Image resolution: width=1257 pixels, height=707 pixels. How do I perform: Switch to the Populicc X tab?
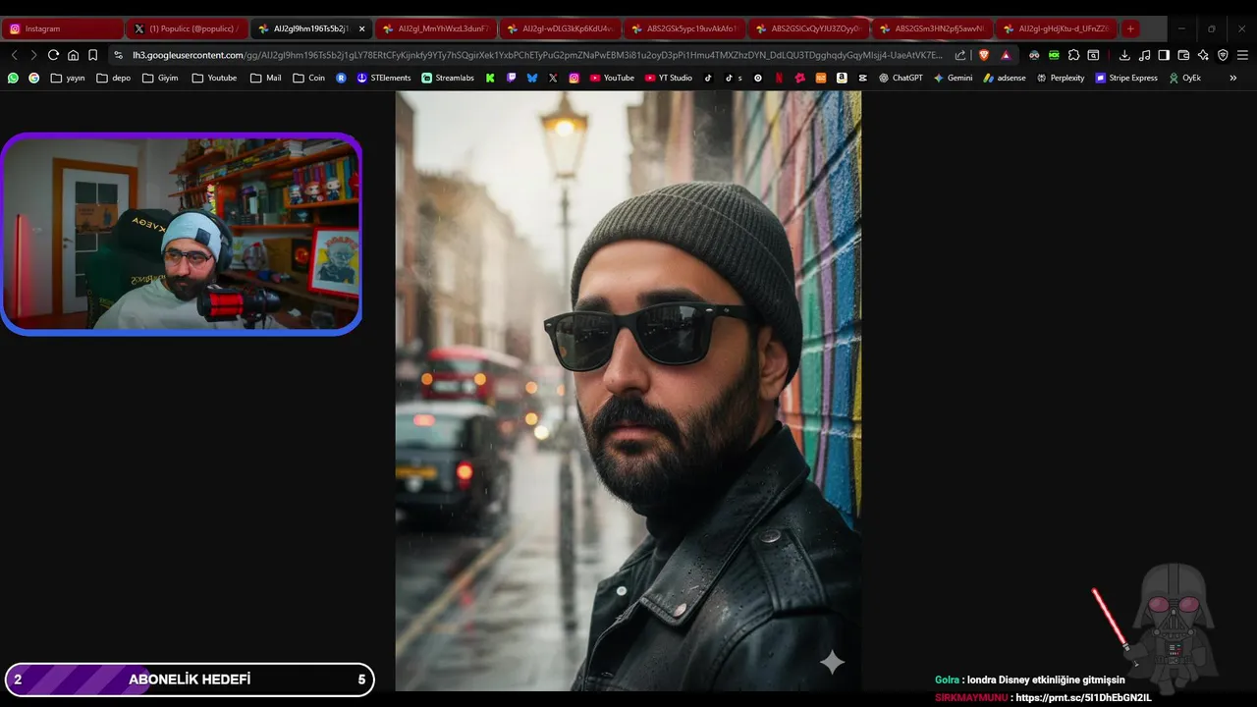(187, 28)
